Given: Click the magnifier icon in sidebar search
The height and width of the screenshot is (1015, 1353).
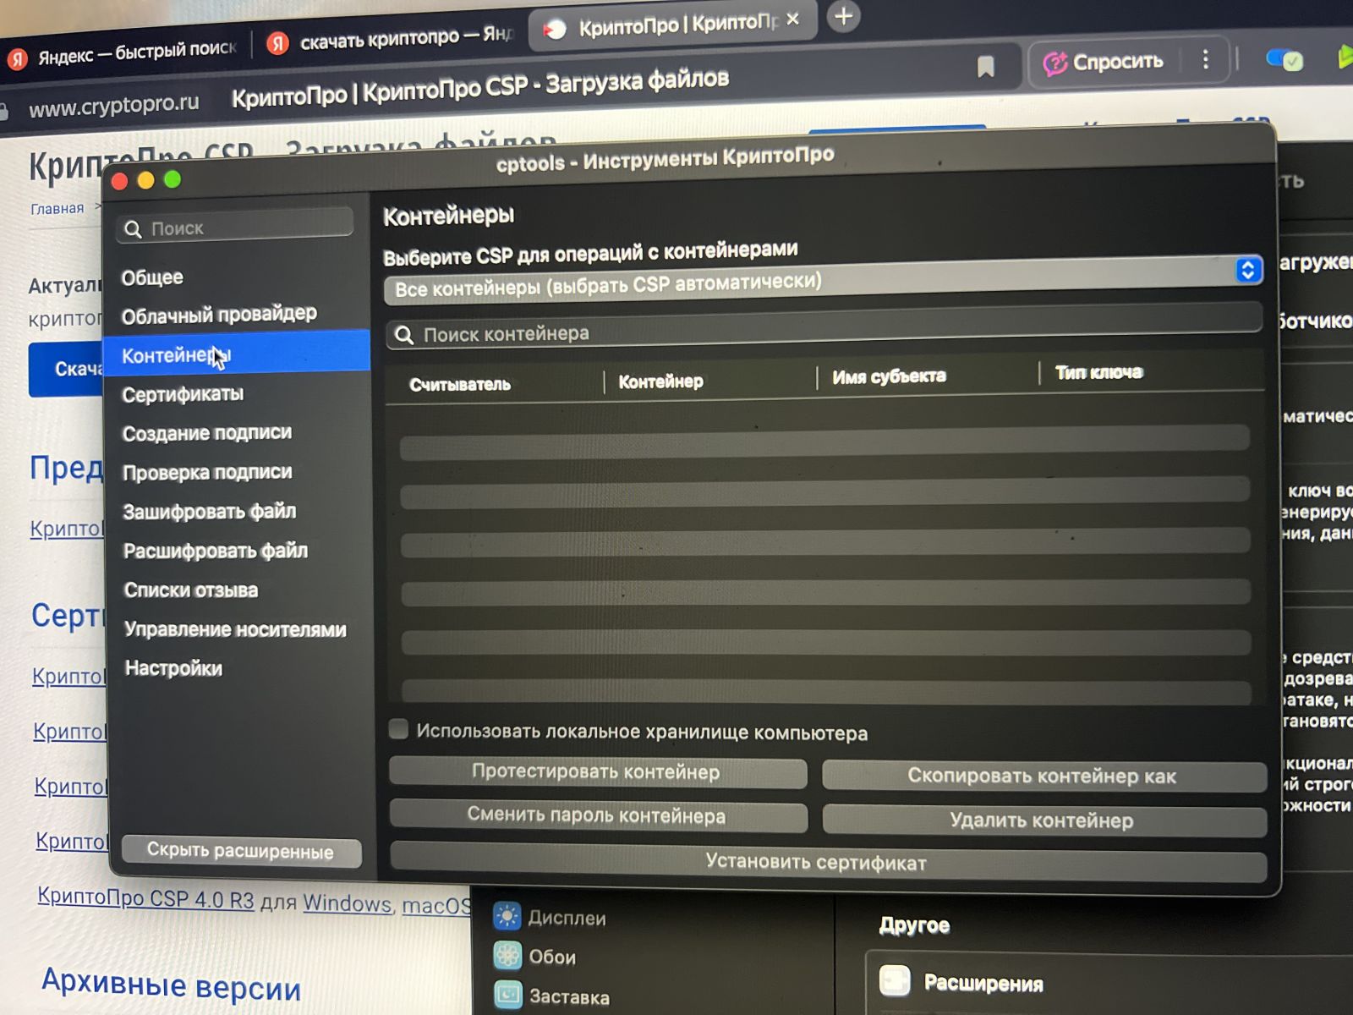Looking at the screenshot, I should pos(133,229).
